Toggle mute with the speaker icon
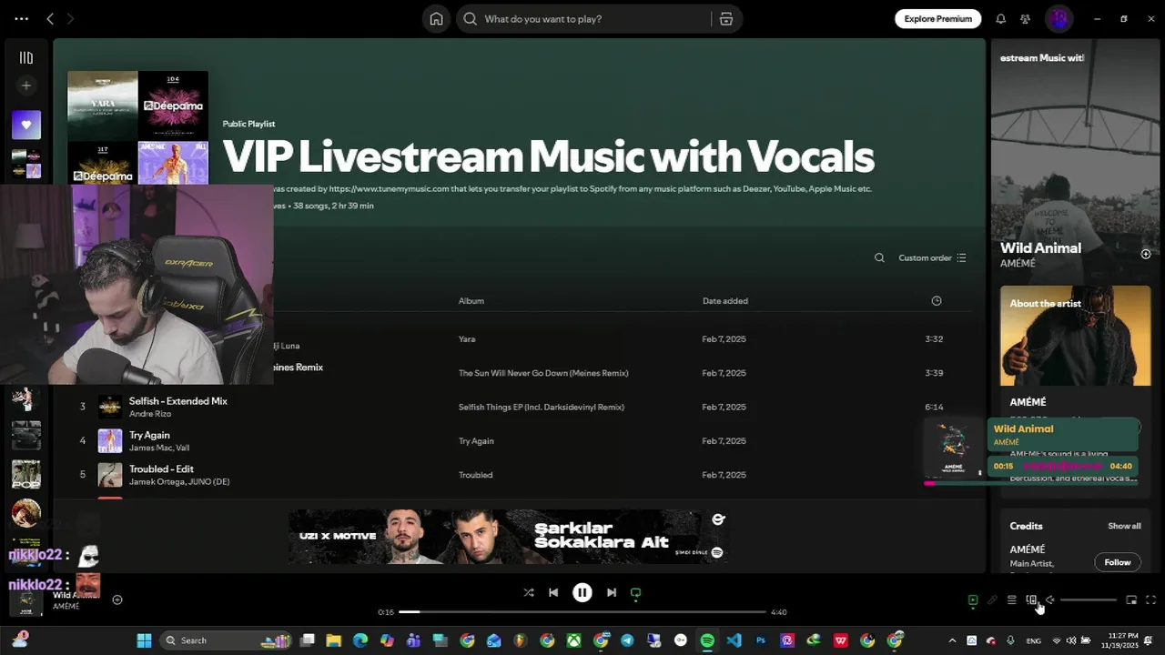 coord(1050,600)
